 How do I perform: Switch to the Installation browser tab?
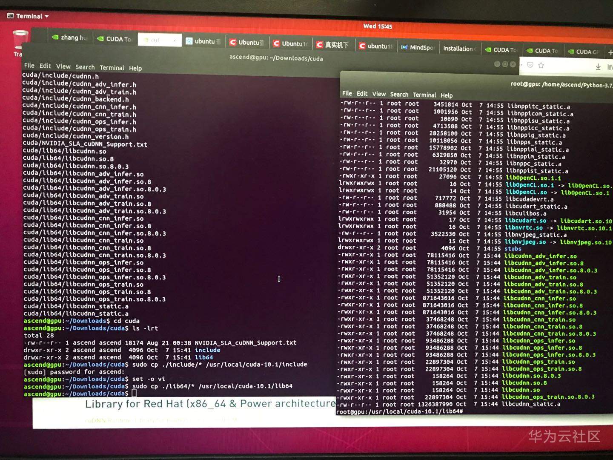click(460, 49)
